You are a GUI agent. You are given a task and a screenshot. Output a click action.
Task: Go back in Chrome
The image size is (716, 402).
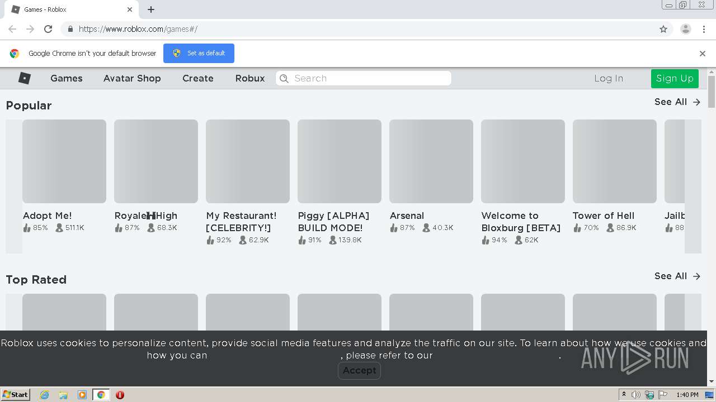click(x=12, y=29)
